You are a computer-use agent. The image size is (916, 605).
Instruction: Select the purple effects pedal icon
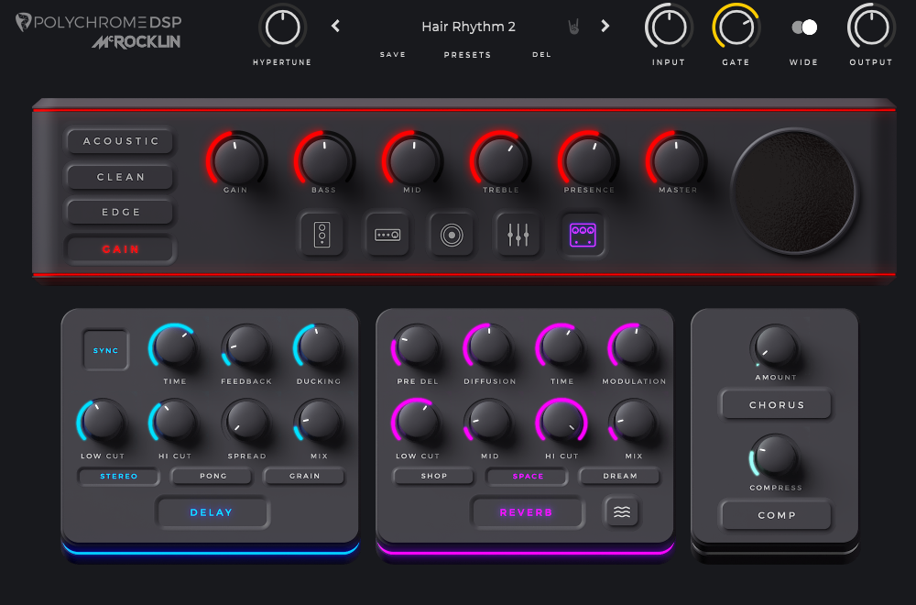(x=583, y=235)
